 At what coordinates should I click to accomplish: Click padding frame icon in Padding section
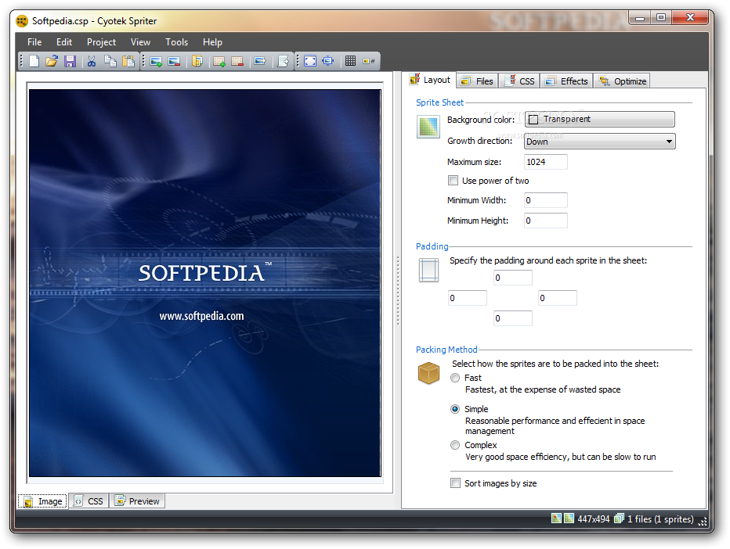[x=428, y=270]
